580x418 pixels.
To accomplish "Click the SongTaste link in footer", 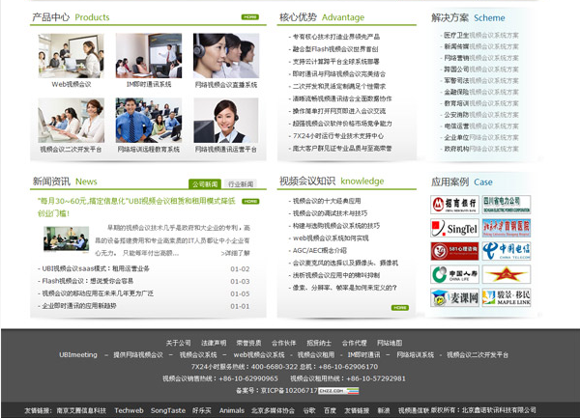I will (167, 410).
